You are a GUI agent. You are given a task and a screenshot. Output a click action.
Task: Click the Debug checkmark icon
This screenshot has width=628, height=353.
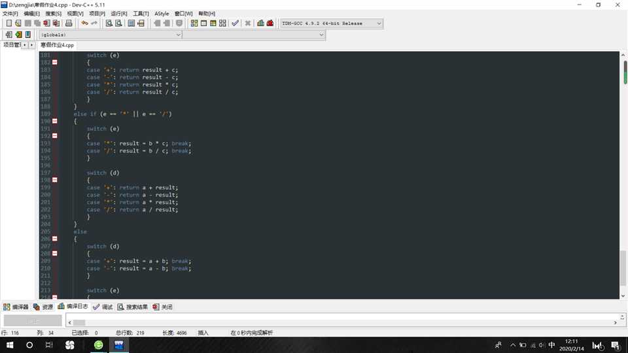[235, 24]
